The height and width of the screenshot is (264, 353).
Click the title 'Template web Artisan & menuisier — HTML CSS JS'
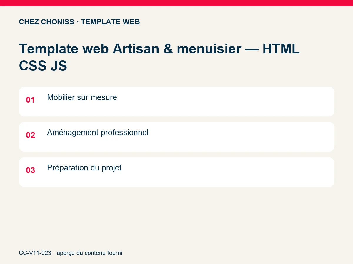(x=159, y=57)
